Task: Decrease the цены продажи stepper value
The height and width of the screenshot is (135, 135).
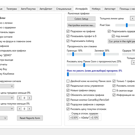Action: (20, 98)
